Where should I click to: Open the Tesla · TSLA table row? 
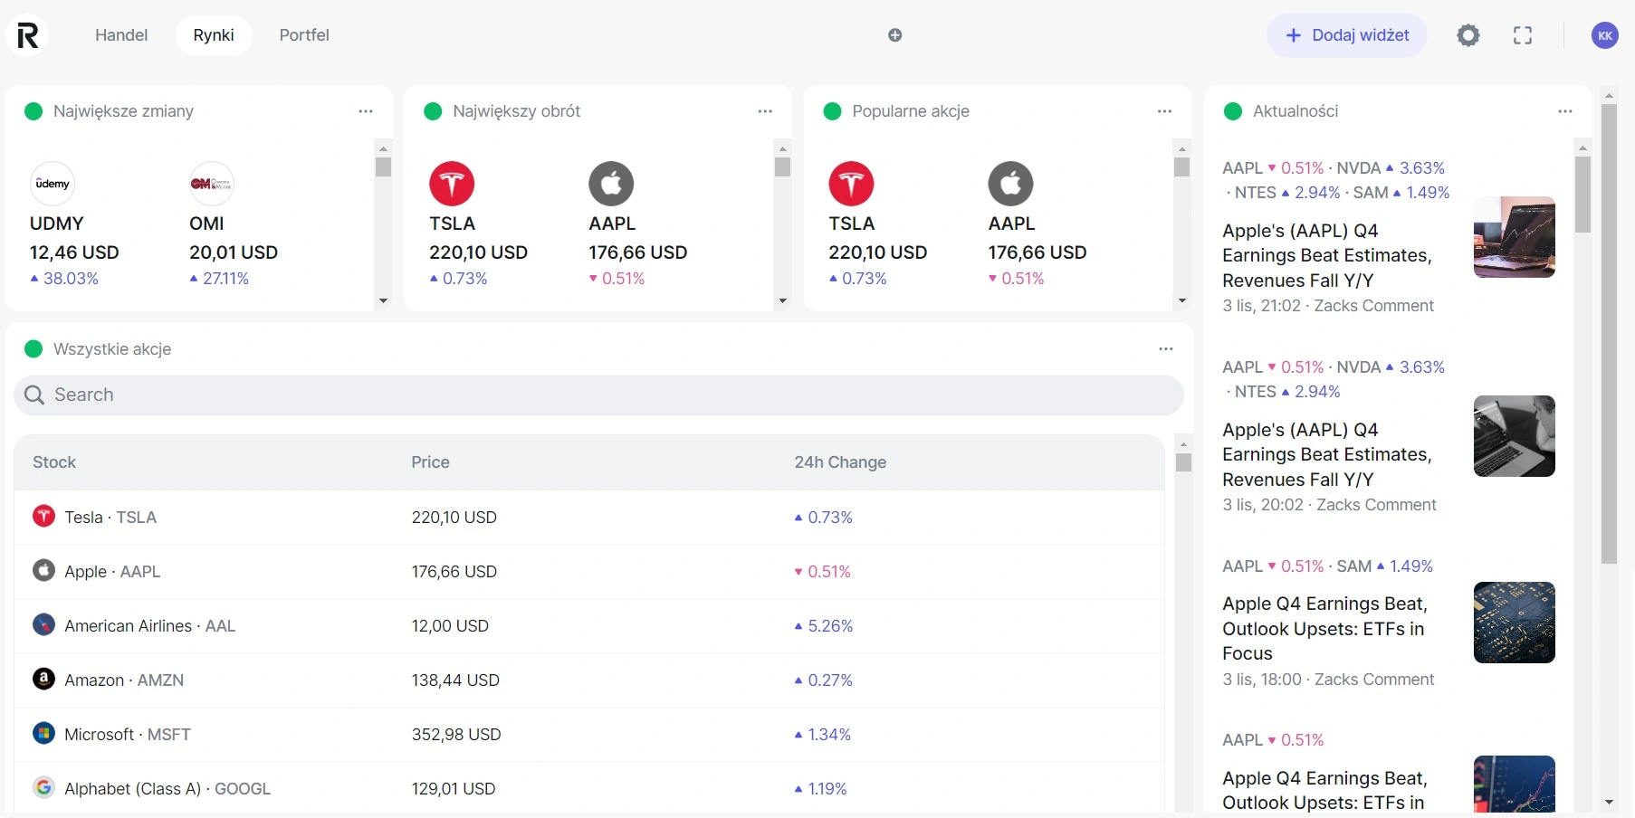pyautogui.click(x=589, y=518)
